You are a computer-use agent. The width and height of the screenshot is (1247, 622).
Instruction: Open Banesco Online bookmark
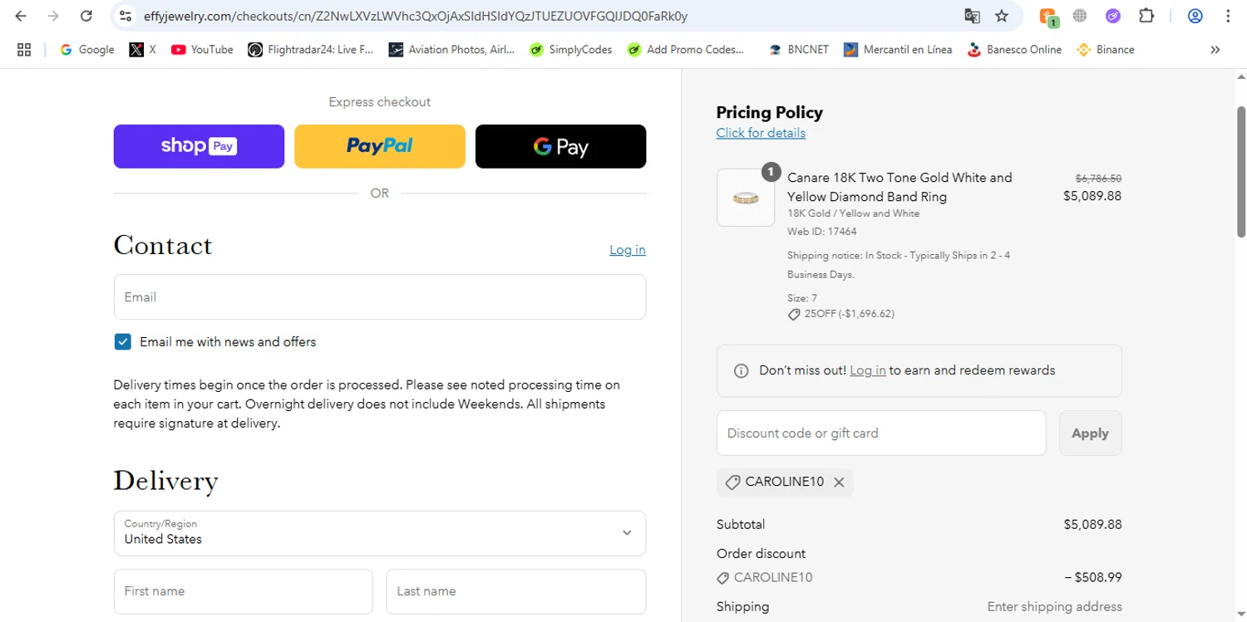coord(1014,50)
